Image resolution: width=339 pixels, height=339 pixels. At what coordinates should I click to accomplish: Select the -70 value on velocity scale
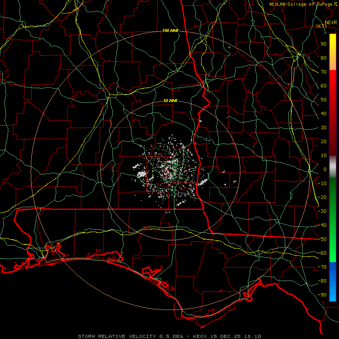point(322,267)
